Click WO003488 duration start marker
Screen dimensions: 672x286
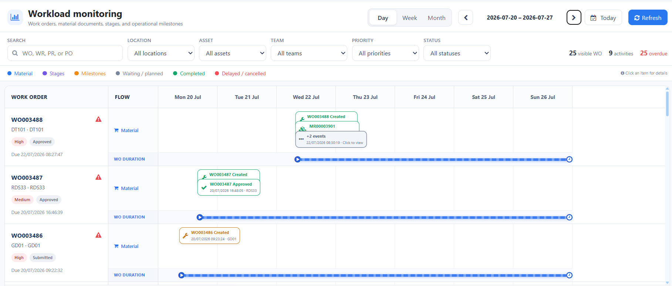297,159
